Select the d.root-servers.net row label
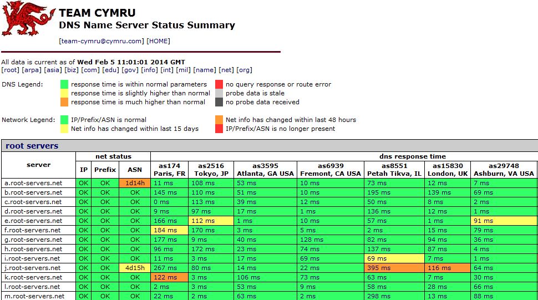 point(33,211)
